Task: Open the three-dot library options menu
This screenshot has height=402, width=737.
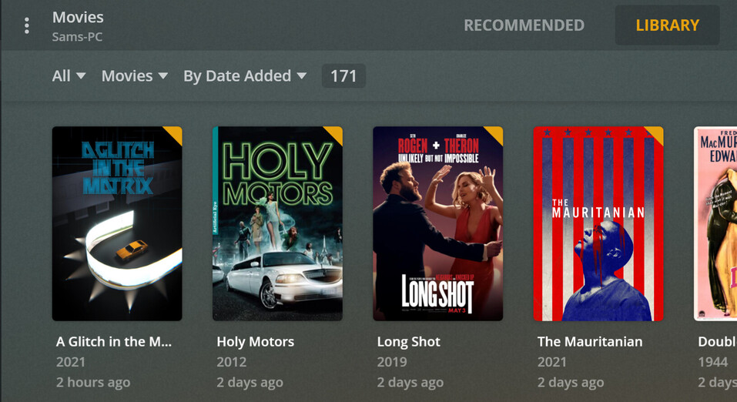Action: 27,25
